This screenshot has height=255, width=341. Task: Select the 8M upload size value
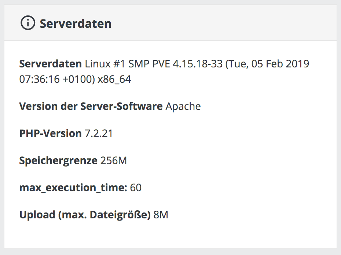[161, 215]
